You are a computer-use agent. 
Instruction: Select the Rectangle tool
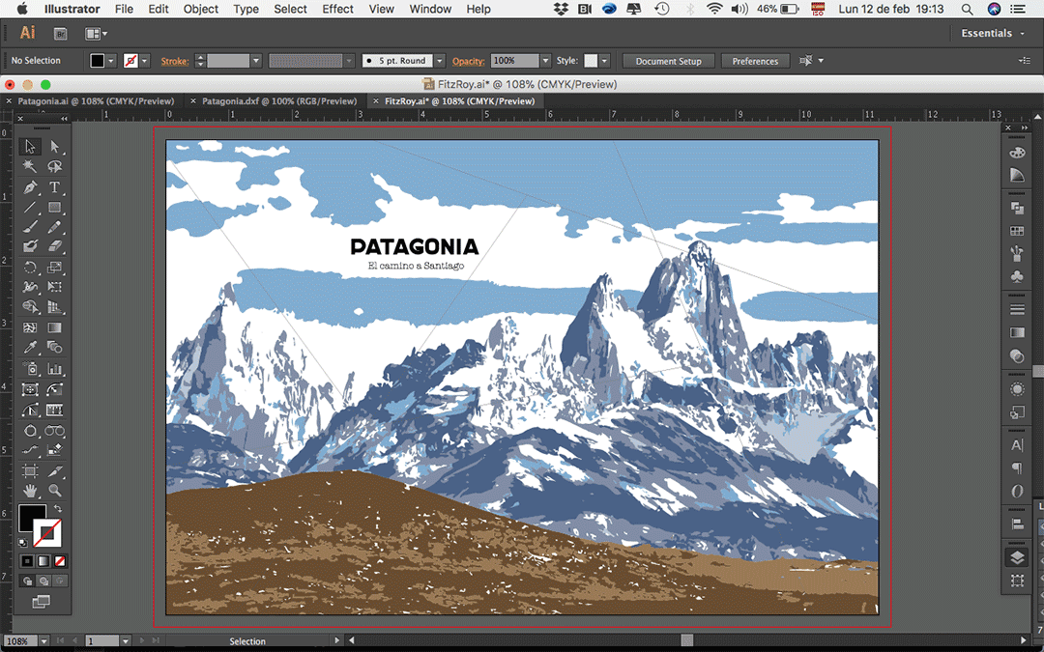pos(54,208)
